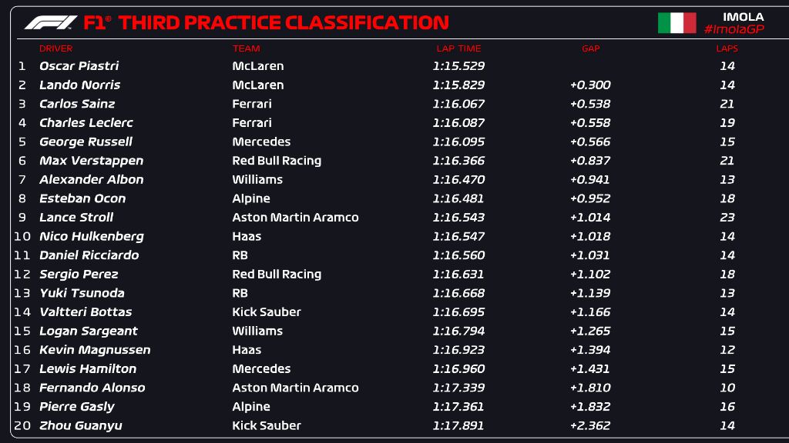Click Lewis Hamilton in the classification
This screenshot has height=443, width=789.
(88, 368)
